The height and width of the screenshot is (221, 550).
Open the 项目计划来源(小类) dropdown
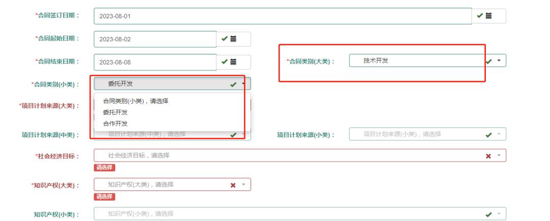428,134
